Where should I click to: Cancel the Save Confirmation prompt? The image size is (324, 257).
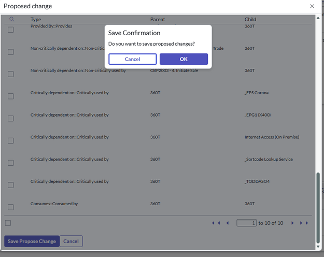tap(132, 59)
